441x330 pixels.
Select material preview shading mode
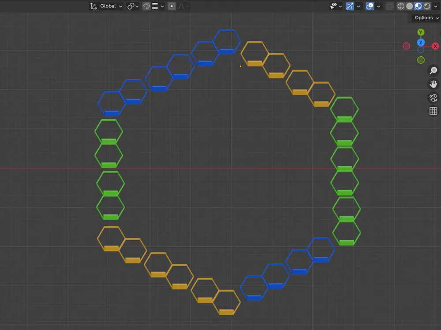pyautogui.click(x=418, y=6)
